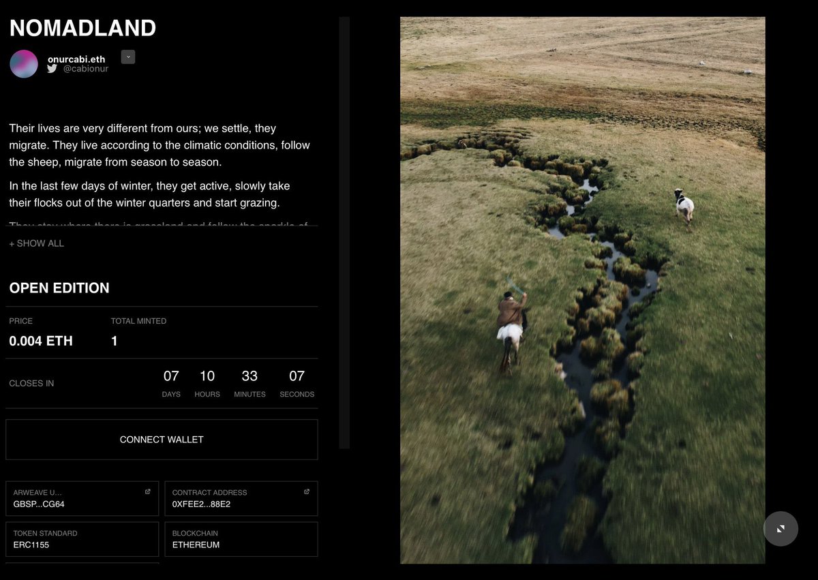The width and height of the screenshot is (818, 580).
Task: Click Arweave value GBSP...CG64
Action: pos(39,504)
